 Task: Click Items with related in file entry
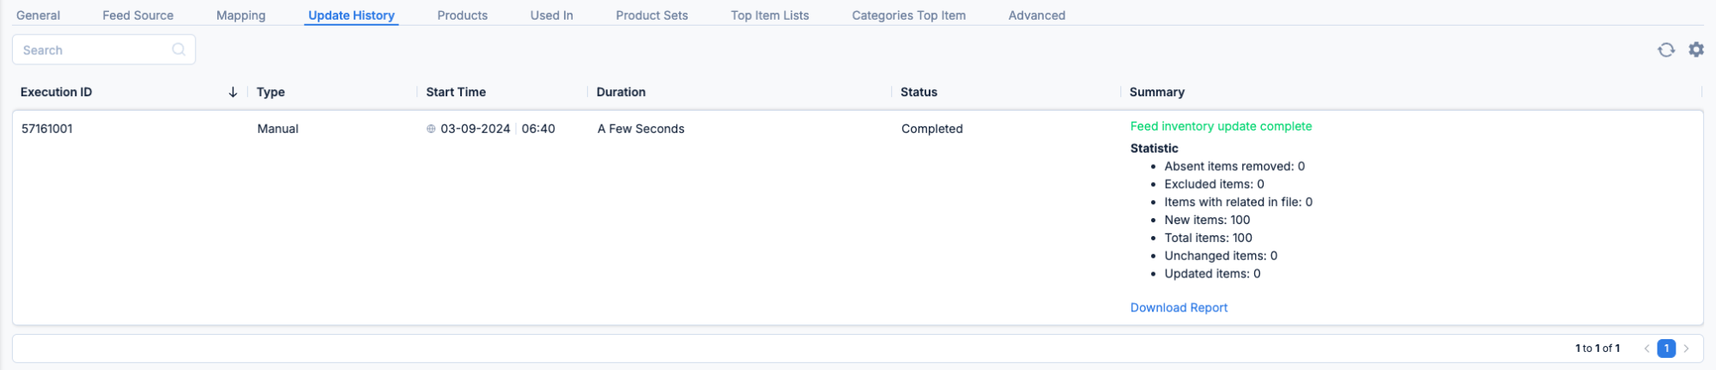click(1238, 203)
